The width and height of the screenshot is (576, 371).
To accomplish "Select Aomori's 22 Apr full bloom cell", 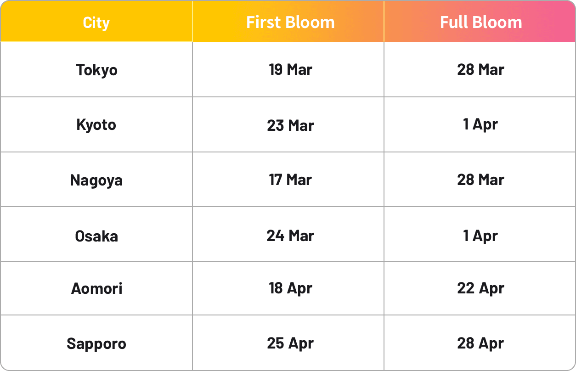I will tap(480, 288).
